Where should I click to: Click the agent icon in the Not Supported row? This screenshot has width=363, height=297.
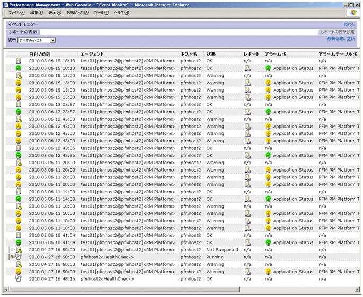point(18,250)
